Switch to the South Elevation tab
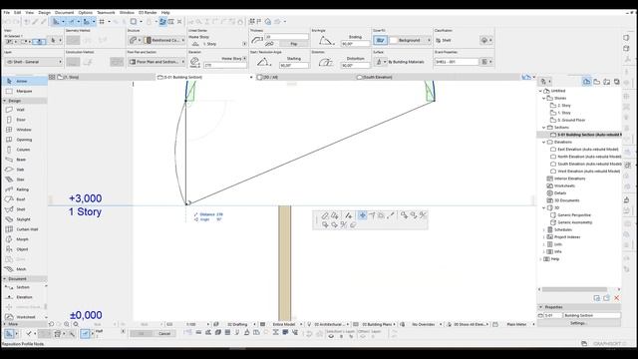Image resolution: width=638 pixels, height=359 pixels. coord(438,77)
